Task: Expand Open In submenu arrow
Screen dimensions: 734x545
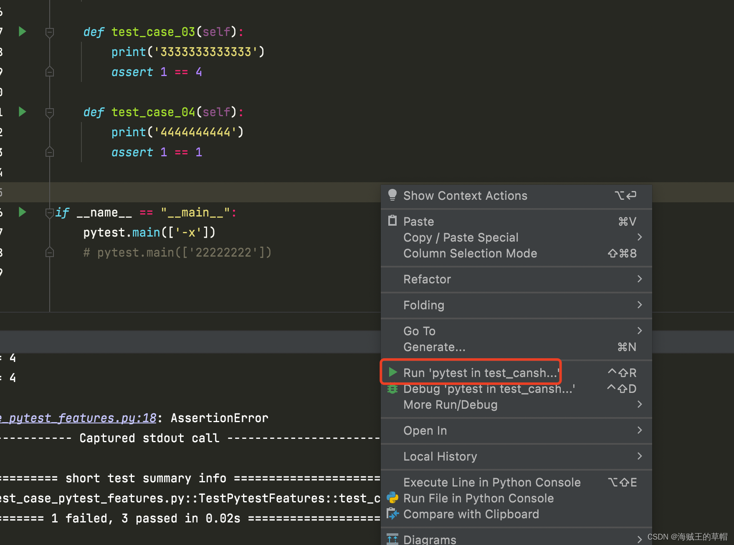Action: pyautogui.click(x=640, y=430)
